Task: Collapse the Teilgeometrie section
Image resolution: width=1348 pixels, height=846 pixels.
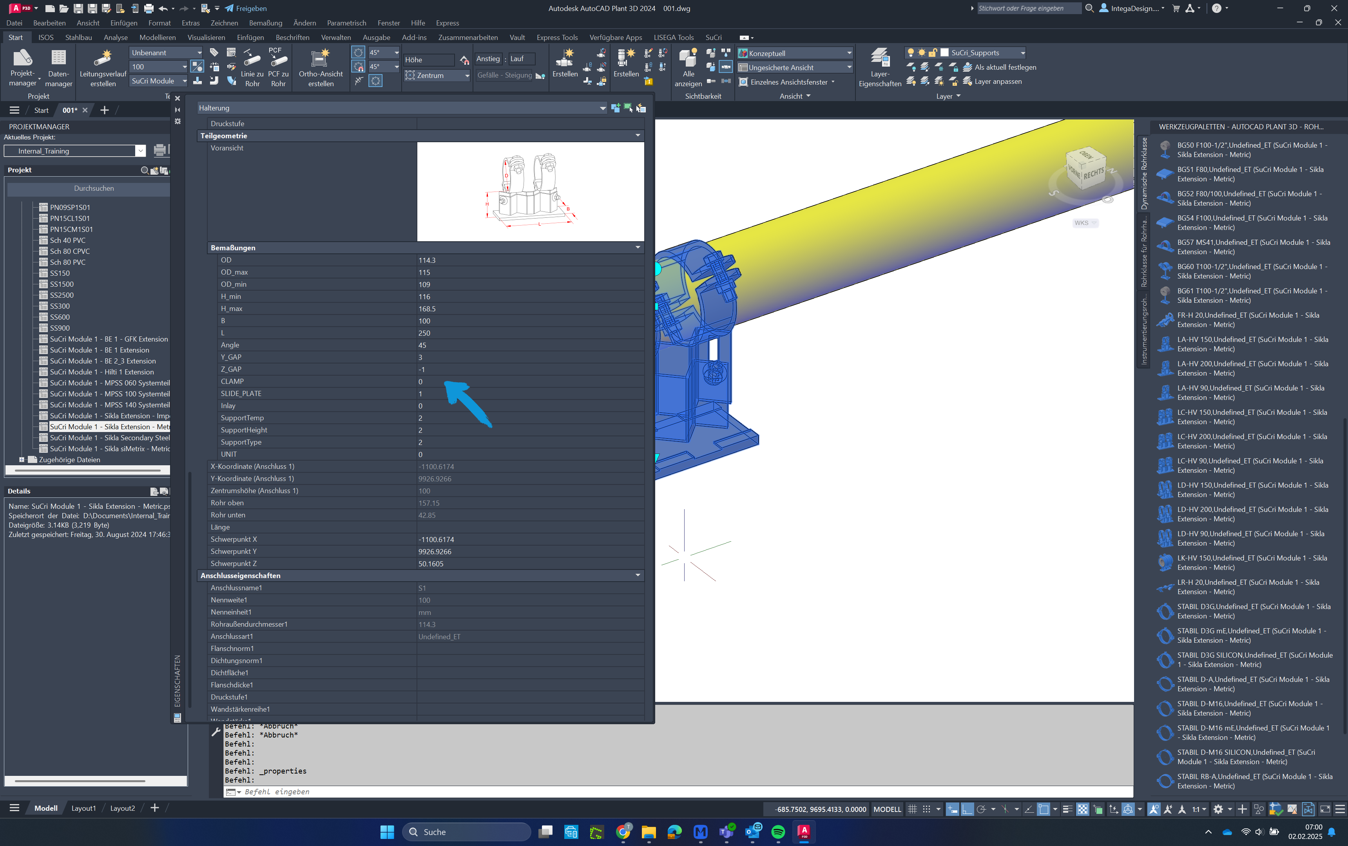Action: (x=638, y=136)
